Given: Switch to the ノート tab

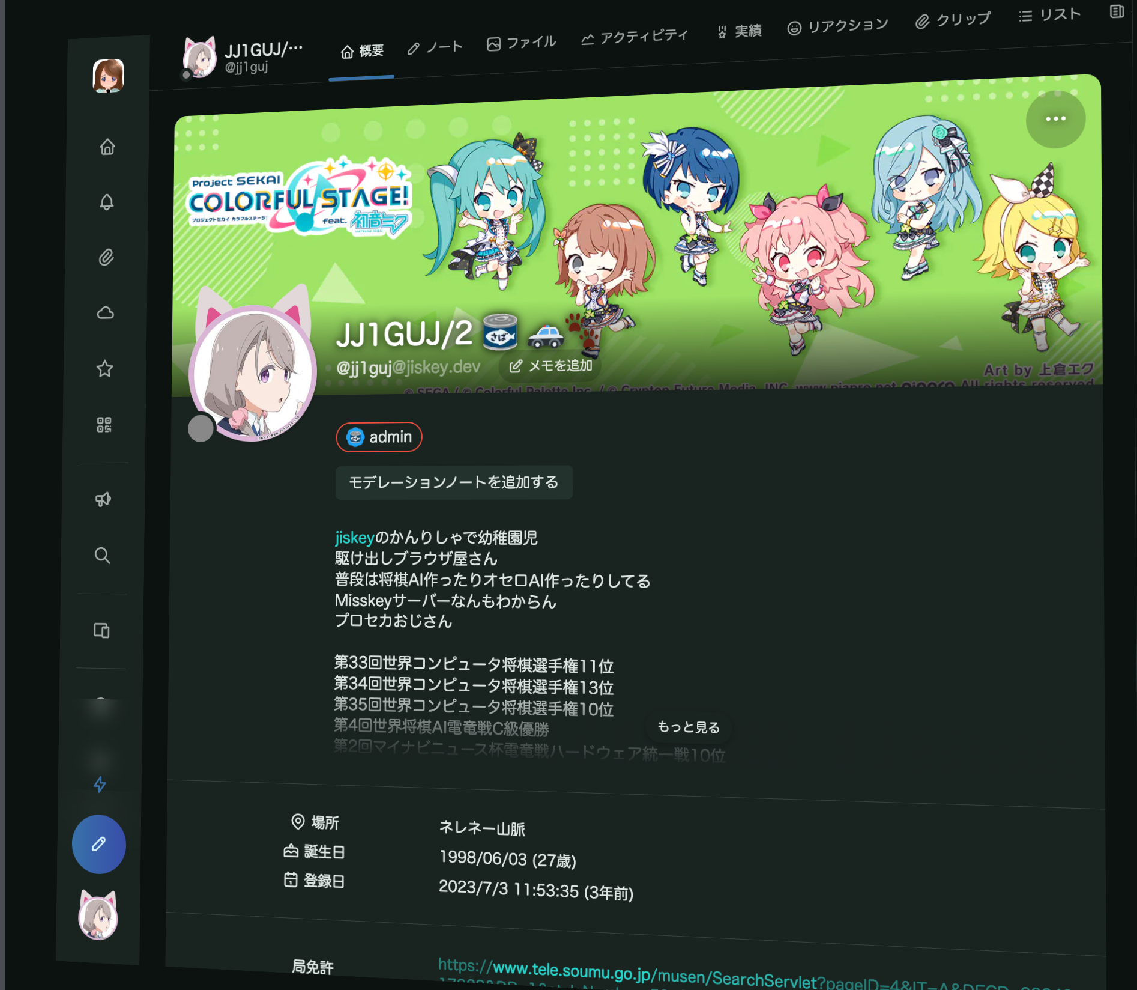Looking at the screenshot, I should [x=435, y=47].
